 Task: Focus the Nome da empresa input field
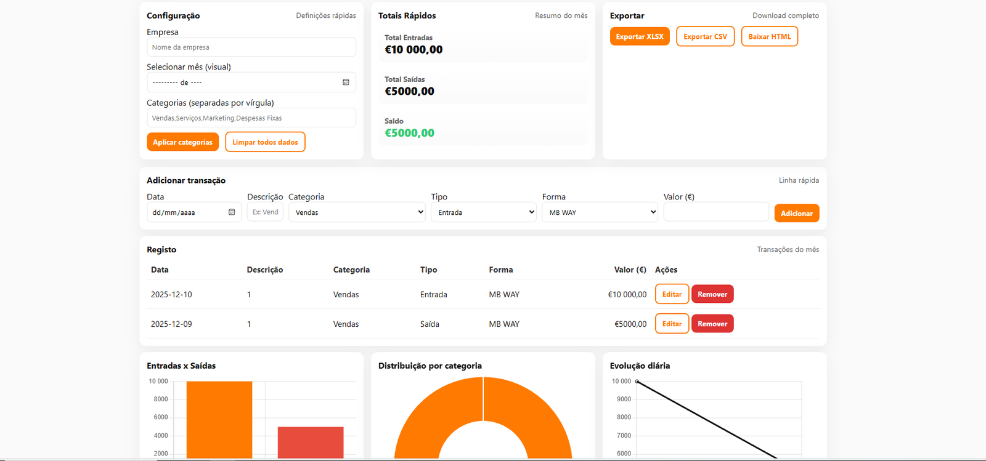point(251,47)
